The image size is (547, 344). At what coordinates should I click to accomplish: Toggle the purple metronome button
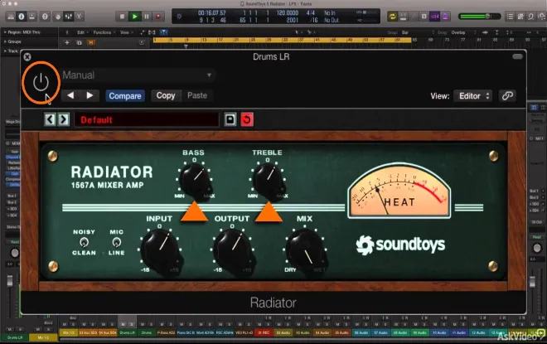pos(445,17)
